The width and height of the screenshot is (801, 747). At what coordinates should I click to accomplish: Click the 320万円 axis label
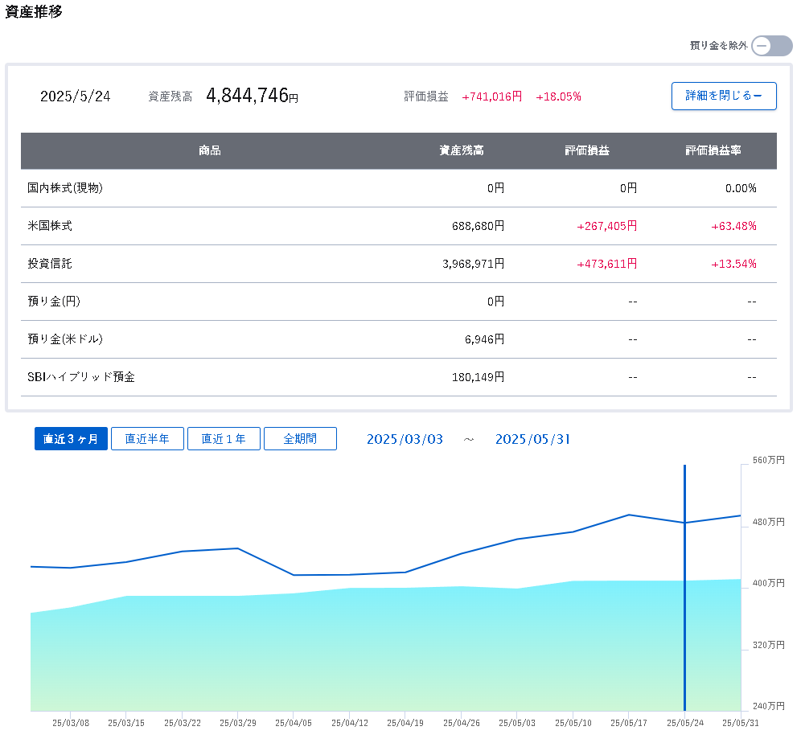(768, 645)
